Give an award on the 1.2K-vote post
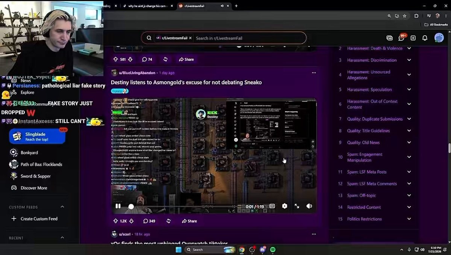The width and height of the screenshot is (451, 255). 168,221
